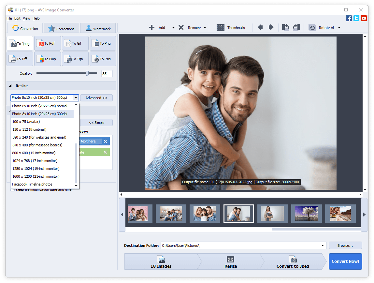374x283 pixels.
Task: Click the Resize step in bottom bar
Action: click(x=230, y=262)
